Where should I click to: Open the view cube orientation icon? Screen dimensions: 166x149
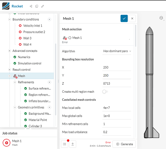[x=161, y=18]
